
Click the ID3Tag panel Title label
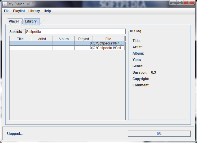coord(136,41)
